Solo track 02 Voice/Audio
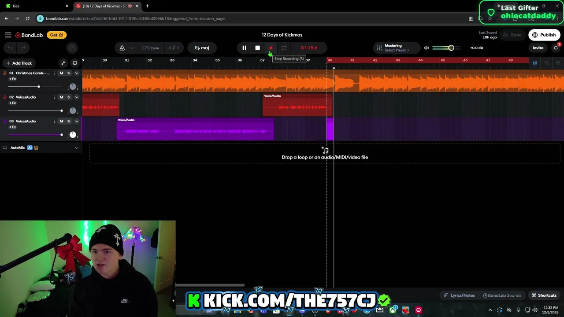 coord(68,97)
